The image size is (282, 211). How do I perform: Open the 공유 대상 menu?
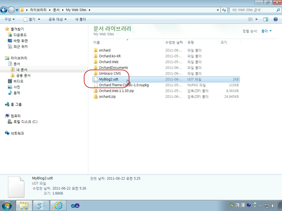click(x=57, y=19)
